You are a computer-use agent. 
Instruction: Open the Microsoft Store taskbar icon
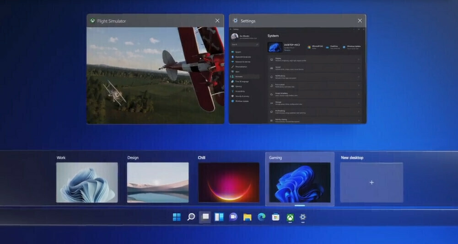point(275,217)
